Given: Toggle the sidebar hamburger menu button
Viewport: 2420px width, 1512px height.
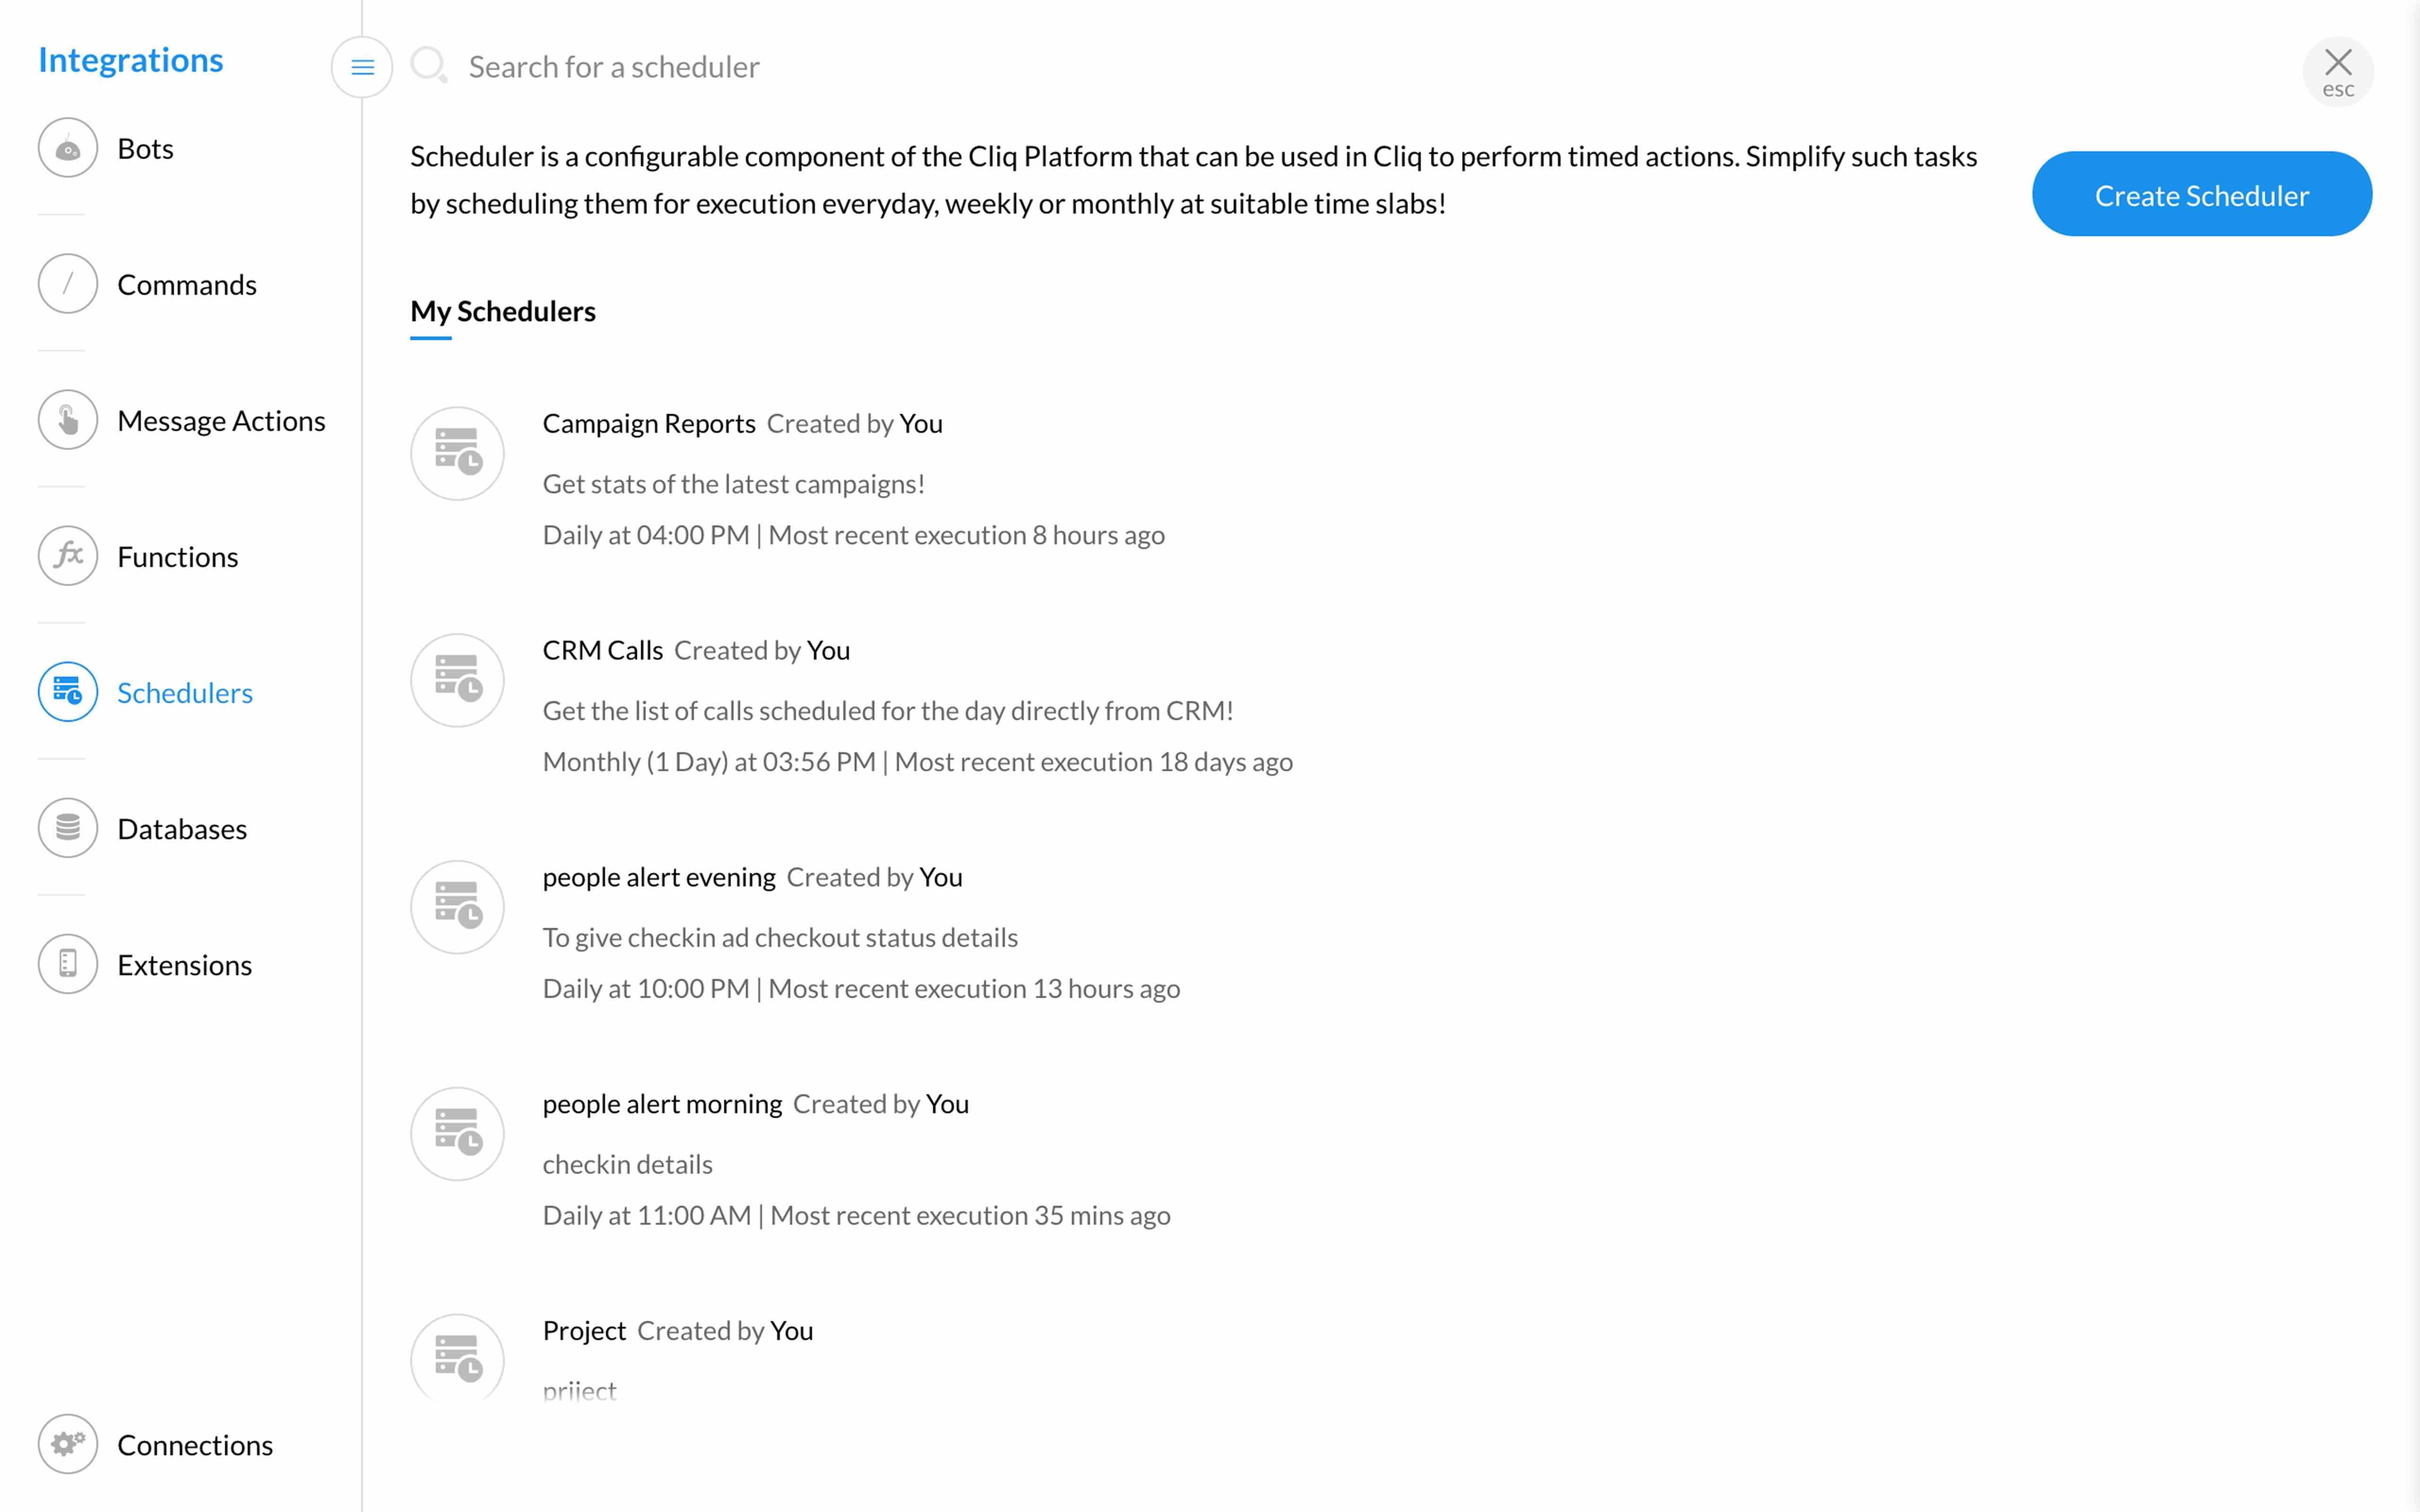Looking at the screenshot, I should [362, 67].
